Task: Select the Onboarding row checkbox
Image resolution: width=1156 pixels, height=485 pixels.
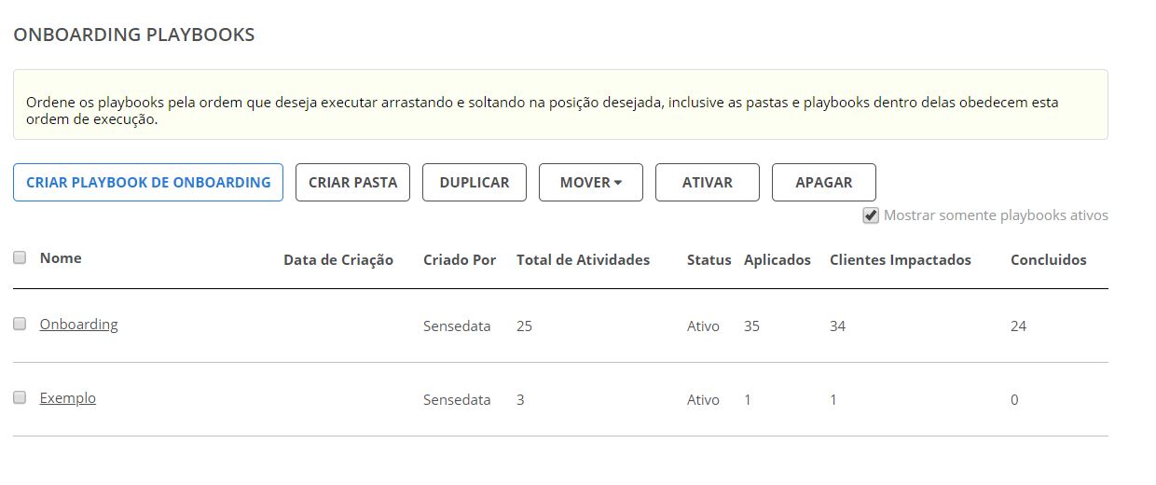Action: coord(20,324)
